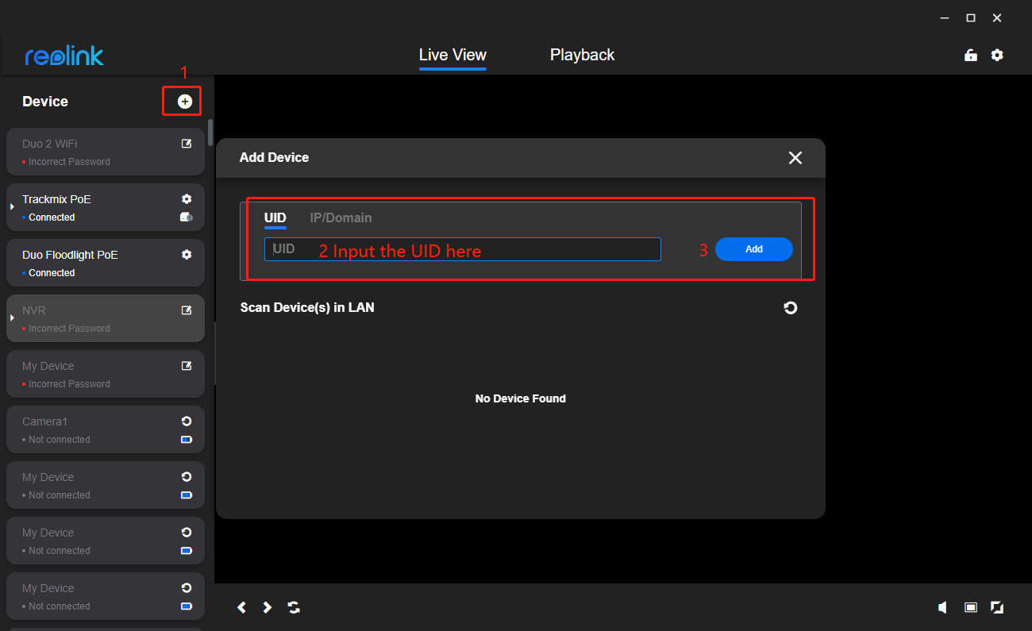Close the Add Device dialog
Viewport: 1032px width, 631px height.
pyautogui.click(x=795, y=157)
